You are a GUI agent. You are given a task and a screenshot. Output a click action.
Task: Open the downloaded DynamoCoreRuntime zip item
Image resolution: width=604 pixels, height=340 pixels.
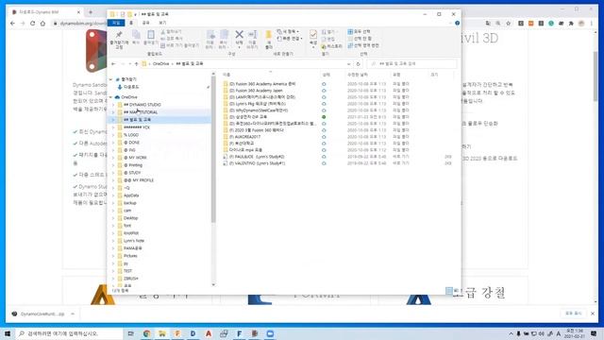click(x=42, y=314)
